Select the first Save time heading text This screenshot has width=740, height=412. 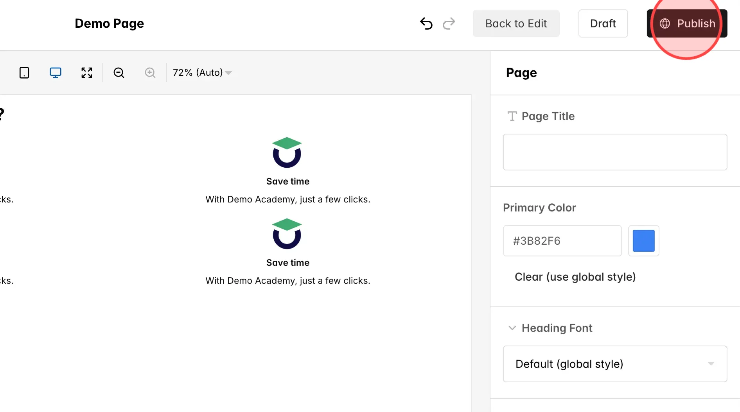tap(288, 181)
